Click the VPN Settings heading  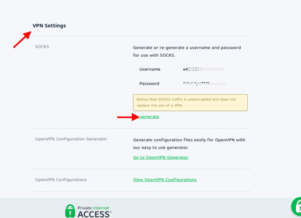(49, 26)
